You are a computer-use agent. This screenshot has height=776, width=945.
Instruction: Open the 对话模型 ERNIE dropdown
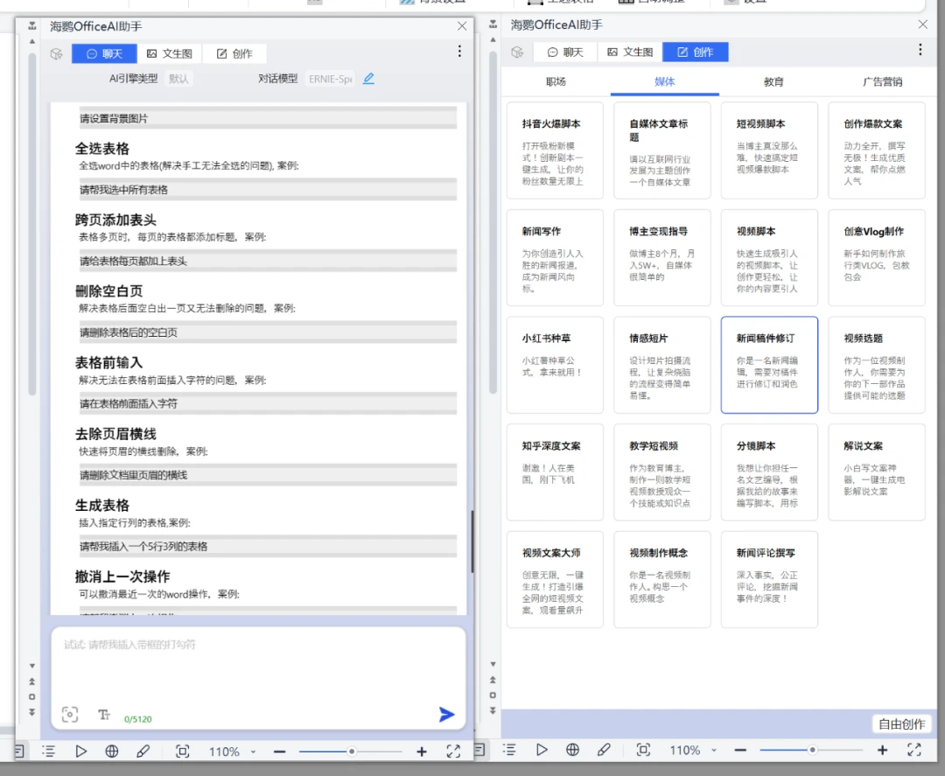click(x=330, y=79)
